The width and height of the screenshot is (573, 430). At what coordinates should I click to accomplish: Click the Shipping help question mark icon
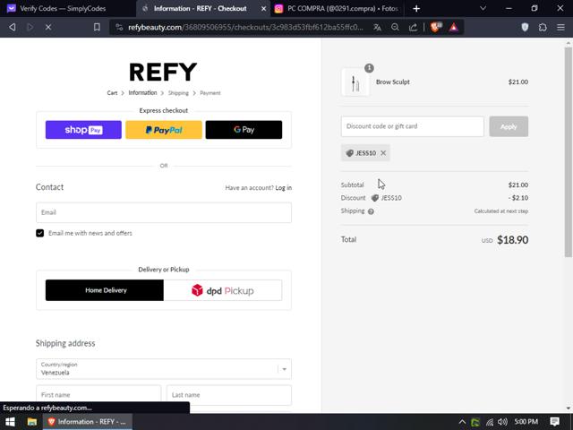click(371, 211)
